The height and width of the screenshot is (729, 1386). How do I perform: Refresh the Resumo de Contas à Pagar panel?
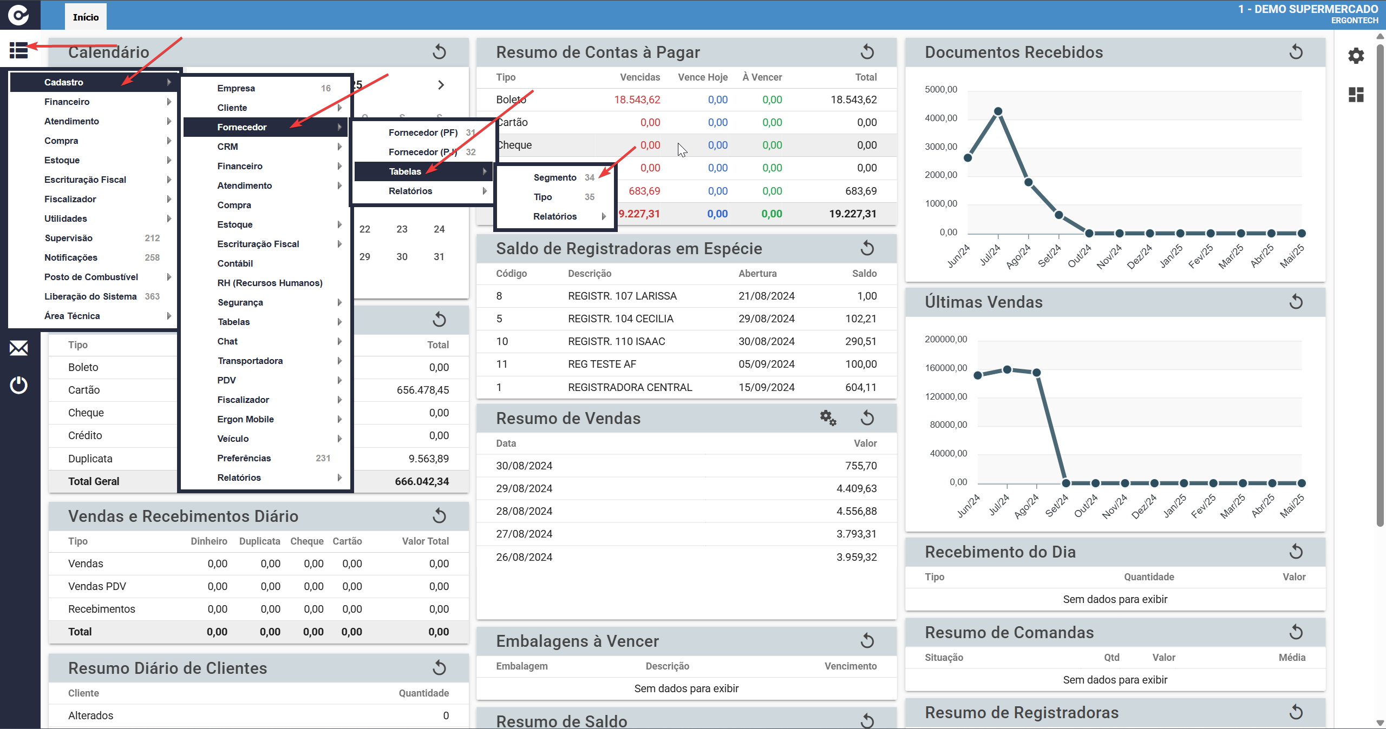pos(867,52)
